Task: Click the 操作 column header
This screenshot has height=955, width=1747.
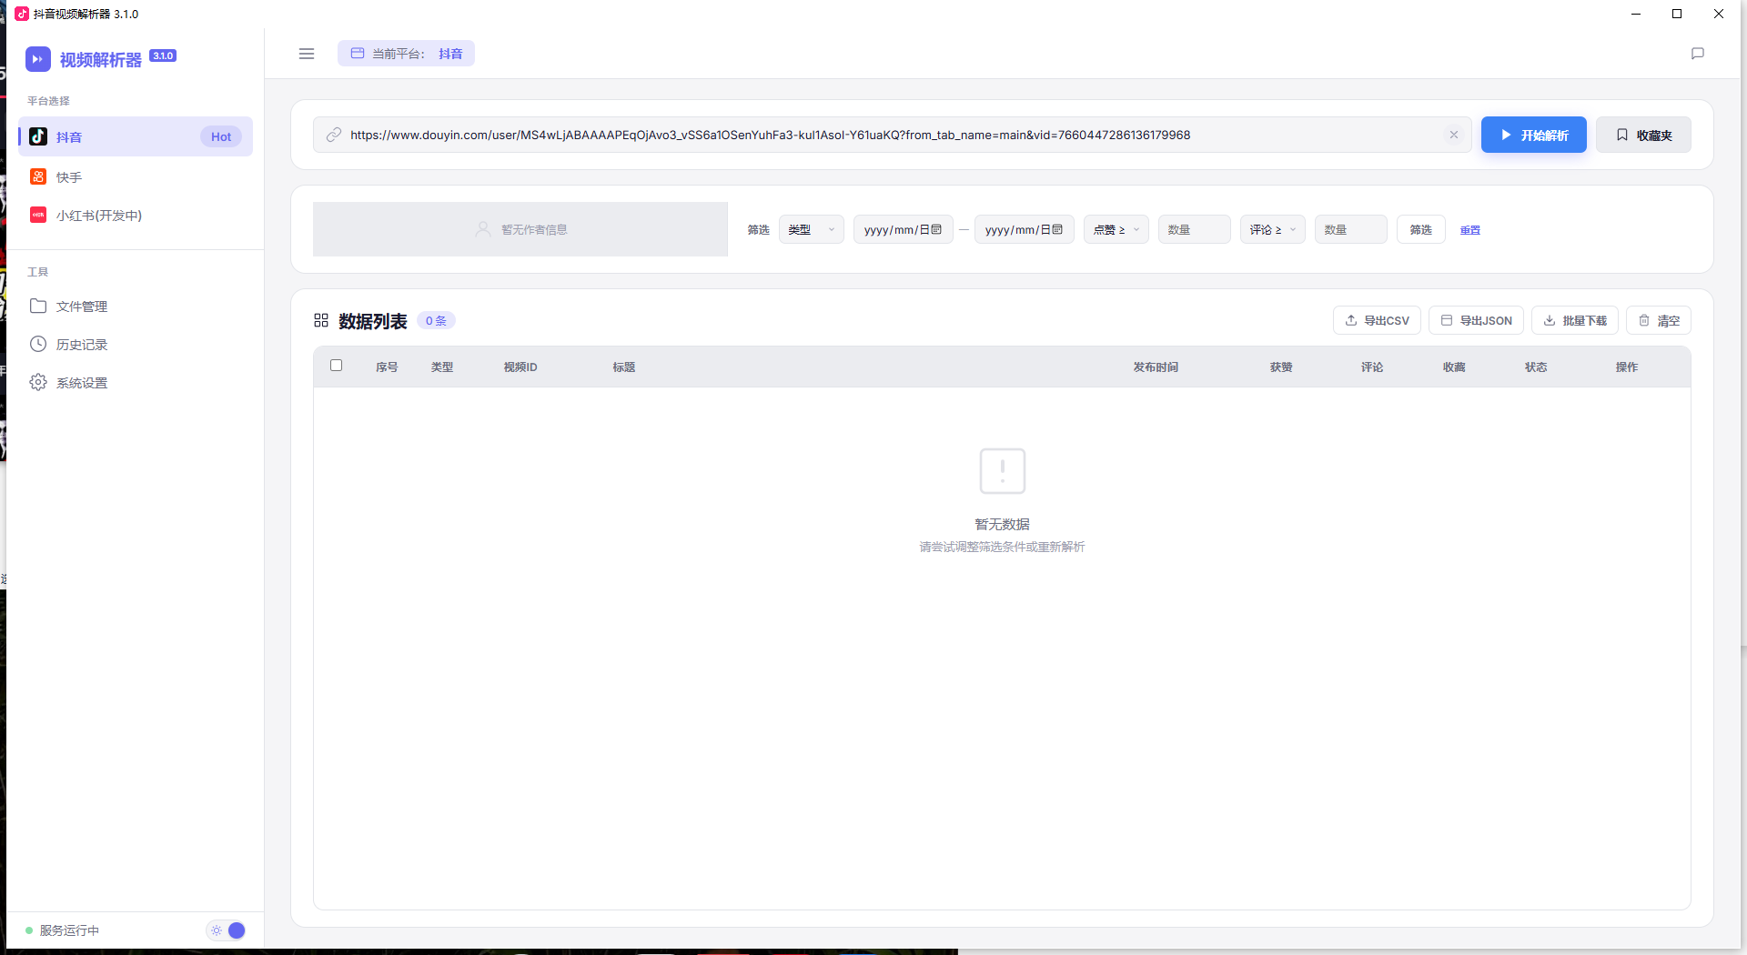Action: (1627, 367)
